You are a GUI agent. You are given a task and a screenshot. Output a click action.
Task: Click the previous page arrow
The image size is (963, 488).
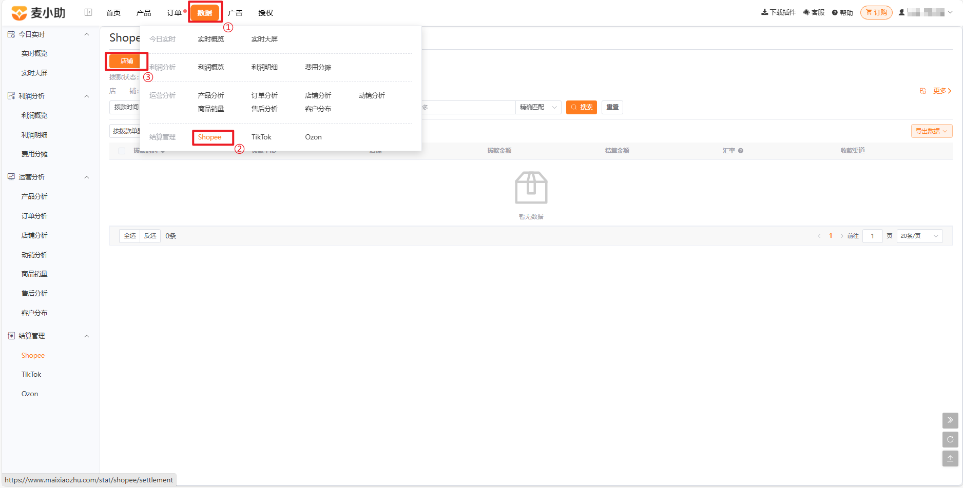(819, 236)
